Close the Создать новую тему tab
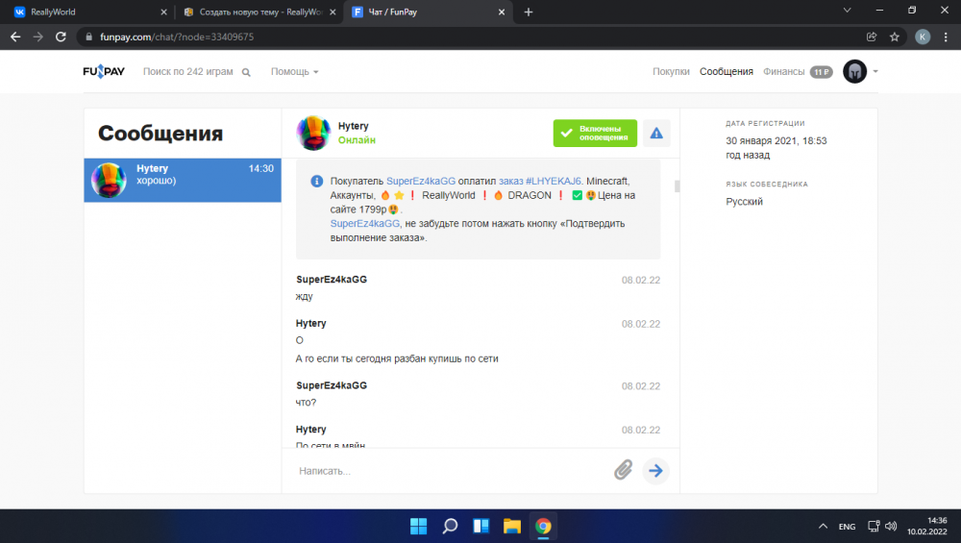961x543 pixels. coord(333,12)
